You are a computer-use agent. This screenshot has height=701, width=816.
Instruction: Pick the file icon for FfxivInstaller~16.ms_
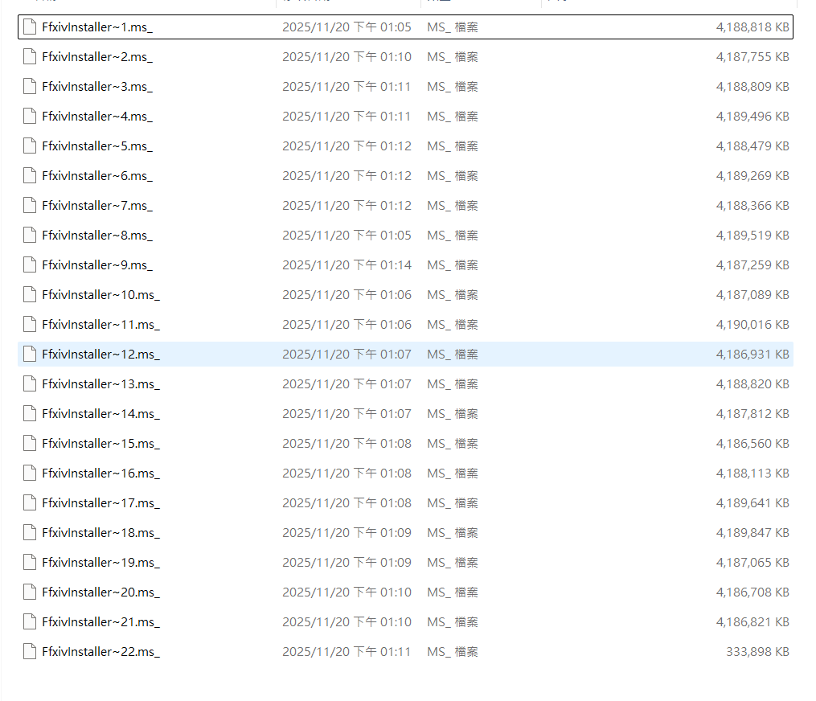(31, 473)
